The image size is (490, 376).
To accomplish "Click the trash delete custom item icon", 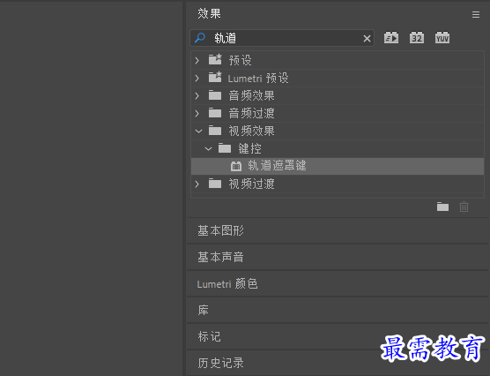I will point(464,207).
